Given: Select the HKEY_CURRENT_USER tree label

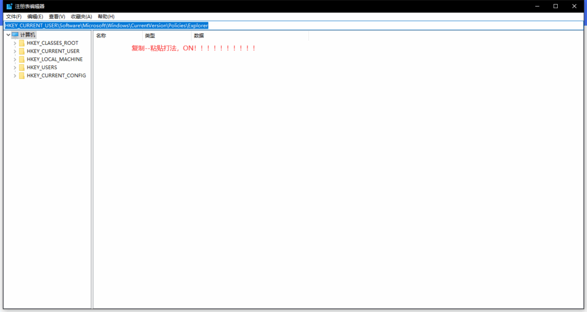Looking at the screenshot, I should [53, 51].
